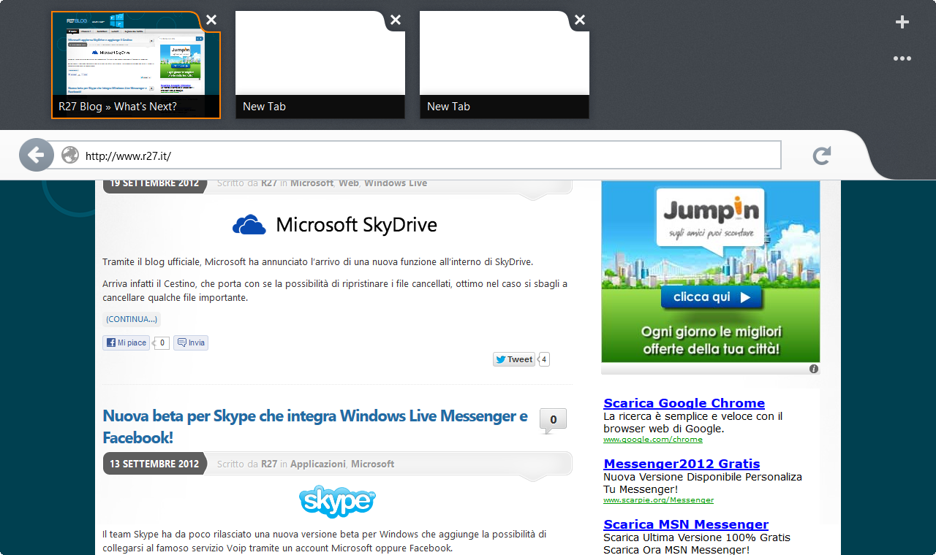The width and height of the screenshot is (936, 555).
Task: Switch to the R27 Blog » What's Next? tab
Action: tap(135, 65)
